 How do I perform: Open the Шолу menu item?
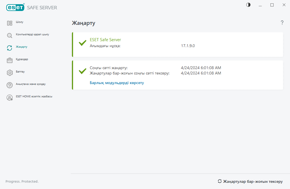tap(20, 22)
